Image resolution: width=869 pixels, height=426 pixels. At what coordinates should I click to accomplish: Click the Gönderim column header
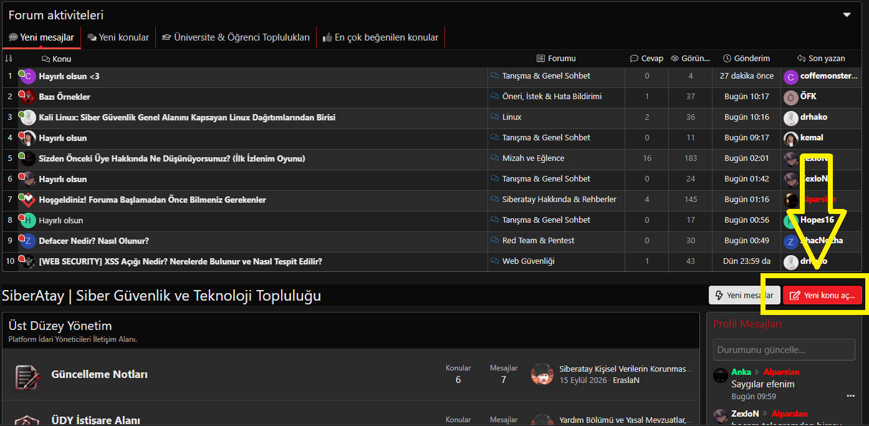tap(746, 59)
